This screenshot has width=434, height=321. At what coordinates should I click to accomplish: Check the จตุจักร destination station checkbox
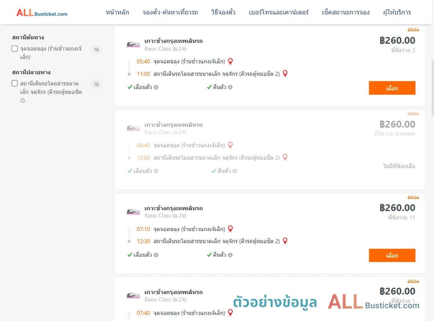[15, 83]
